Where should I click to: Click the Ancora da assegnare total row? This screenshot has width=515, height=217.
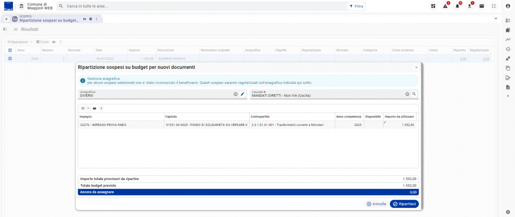[x=248, y=192]
